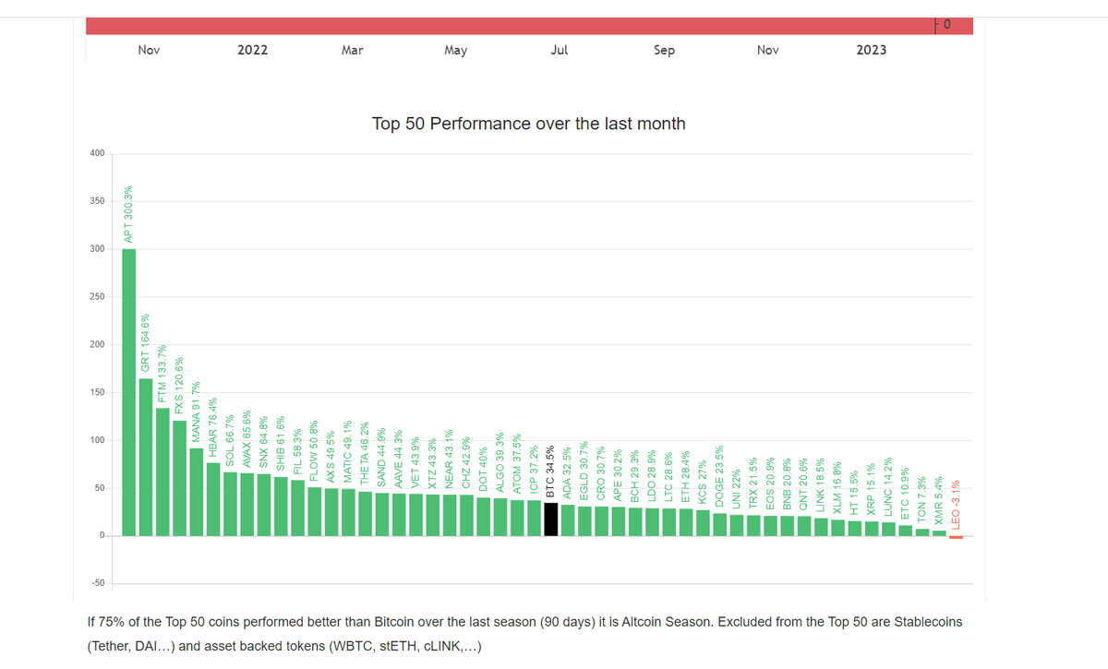Select the GRT 164.6% bar
The image size is (1108, 669).
[146, 457]
